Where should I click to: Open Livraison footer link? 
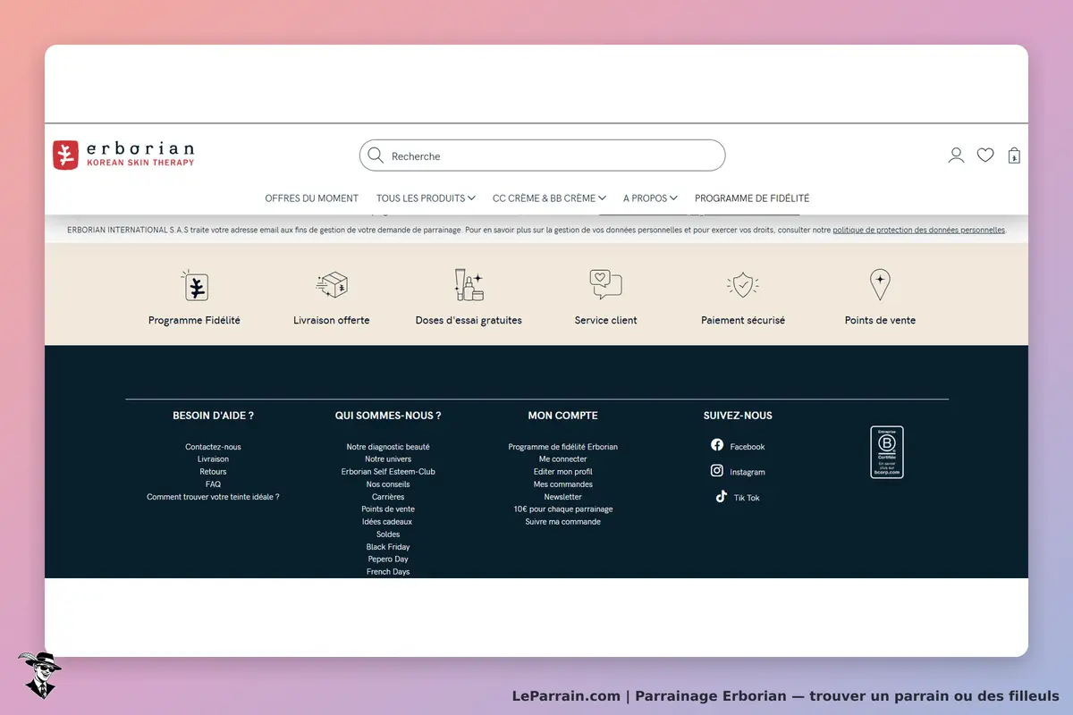coord(213,459)
